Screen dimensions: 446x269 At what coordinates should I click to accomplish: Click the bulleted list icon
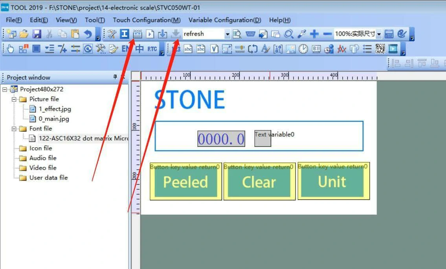[x=367, y=49]
